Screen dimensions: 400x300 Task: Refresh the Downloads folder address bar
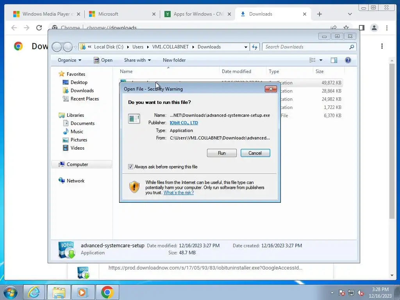point(255,47)
